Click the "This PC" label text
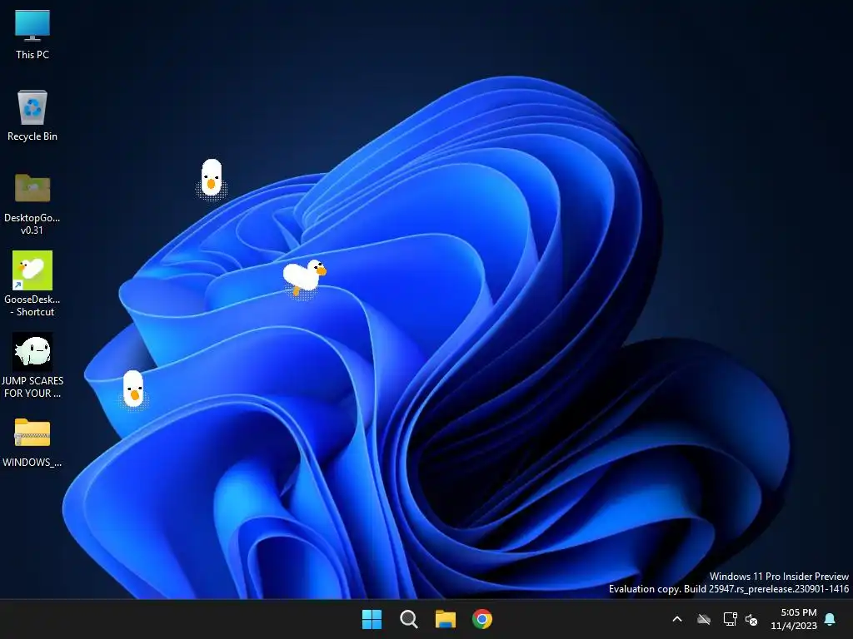853x639 pixels. pyautogui.click(x=32, y=54)
